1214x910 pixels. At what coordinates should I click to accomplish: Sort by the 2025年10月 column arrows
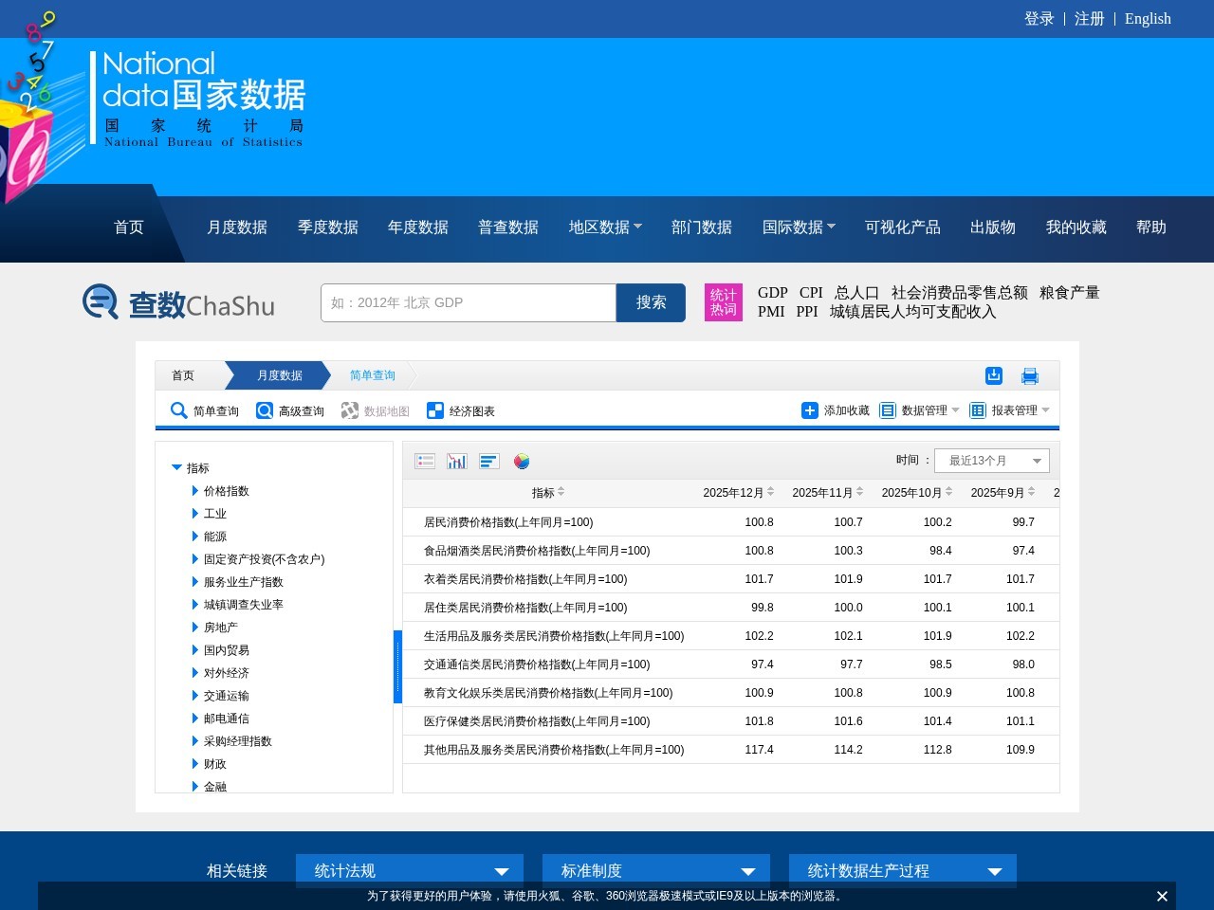(x=949, y=492)
